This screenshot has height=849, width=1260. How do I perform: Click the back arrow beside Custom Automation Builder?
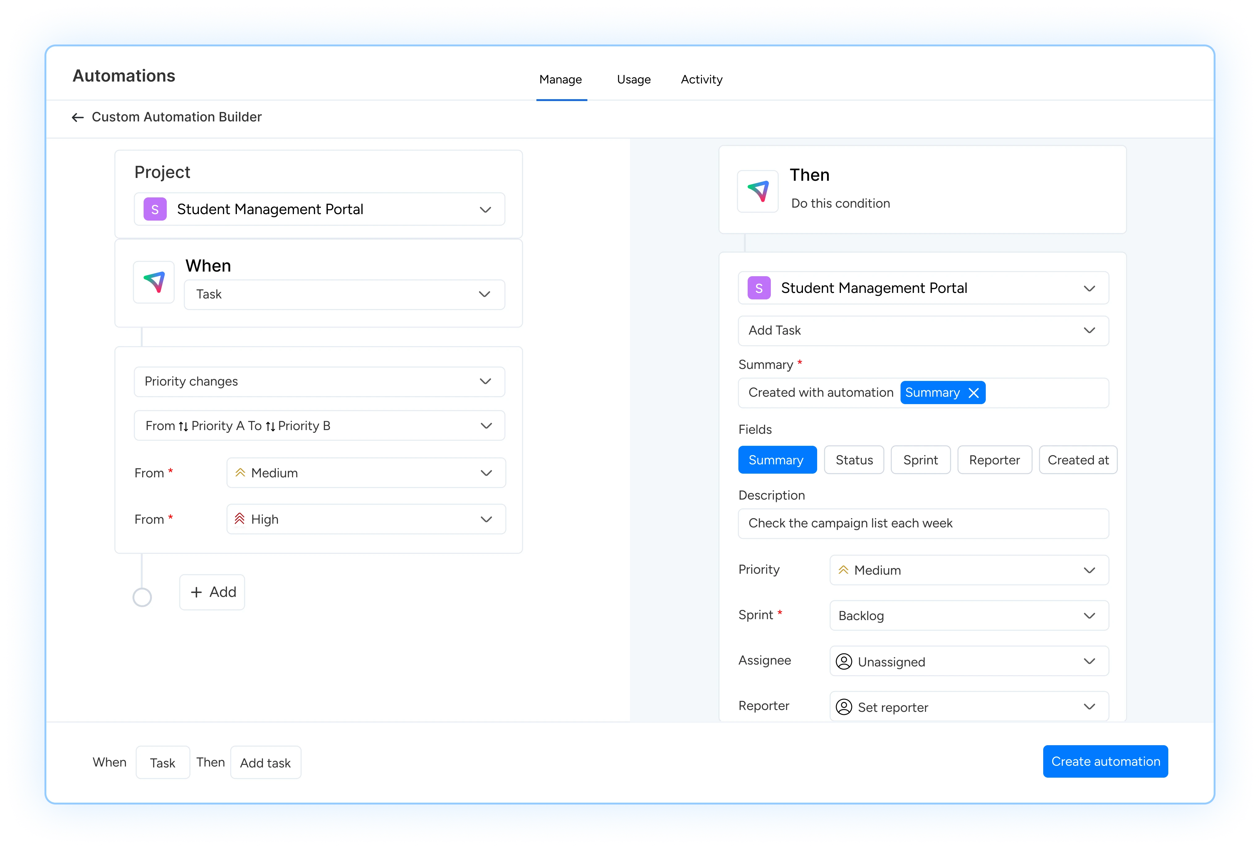point(78,117)
